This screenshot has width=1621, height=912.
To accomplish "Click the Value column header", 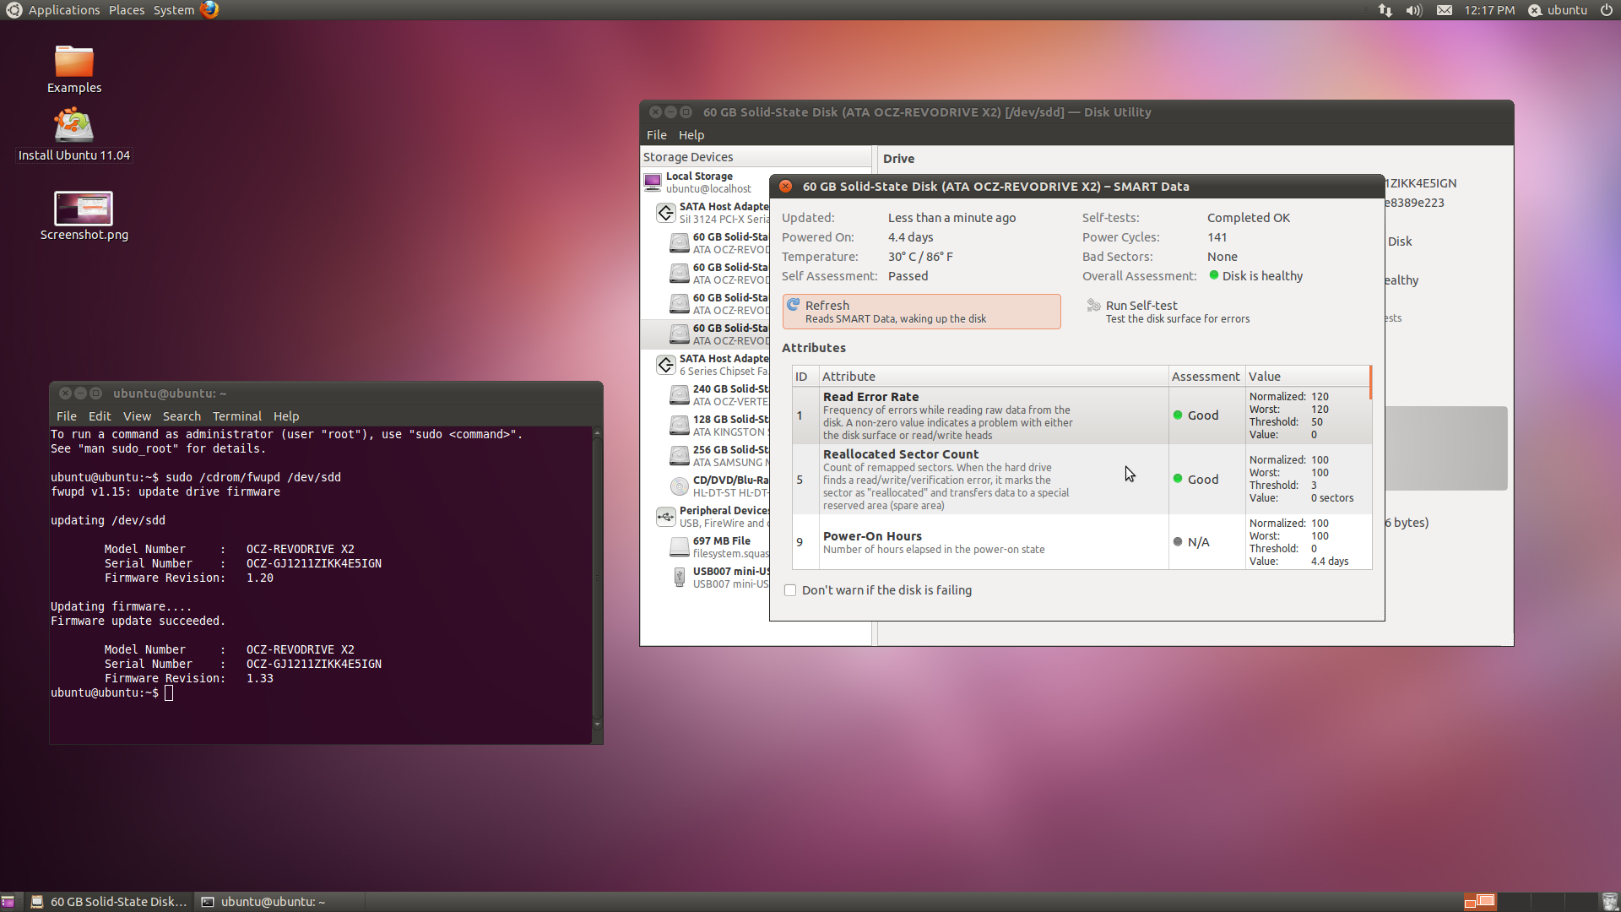I will coord(1307,377).
